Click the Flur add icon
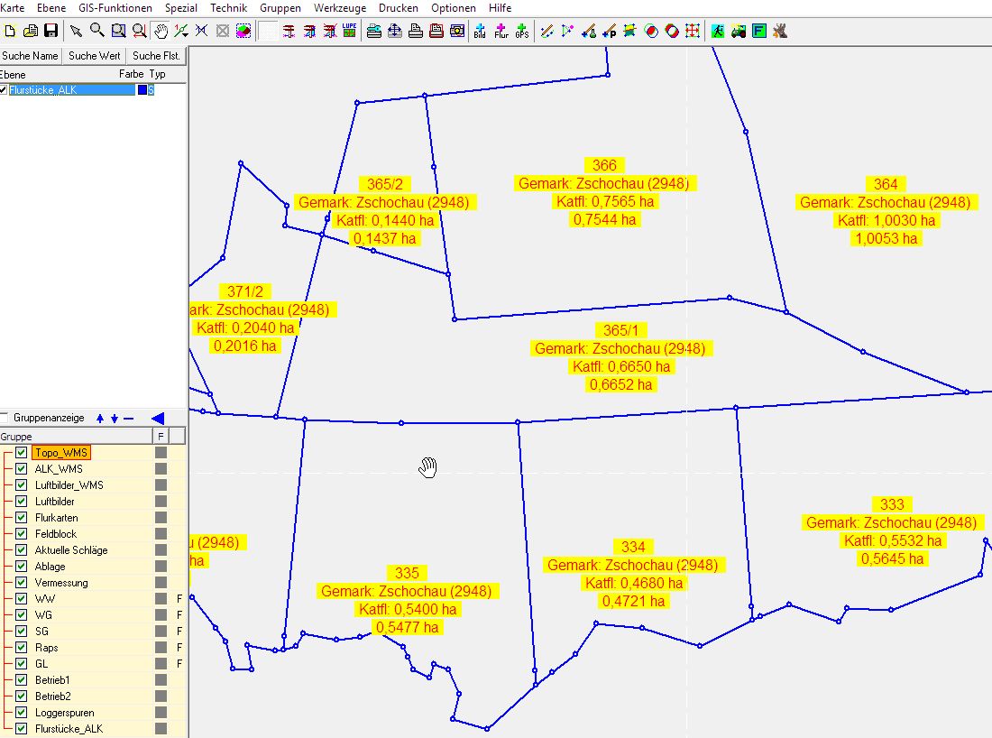 (501, 31)
